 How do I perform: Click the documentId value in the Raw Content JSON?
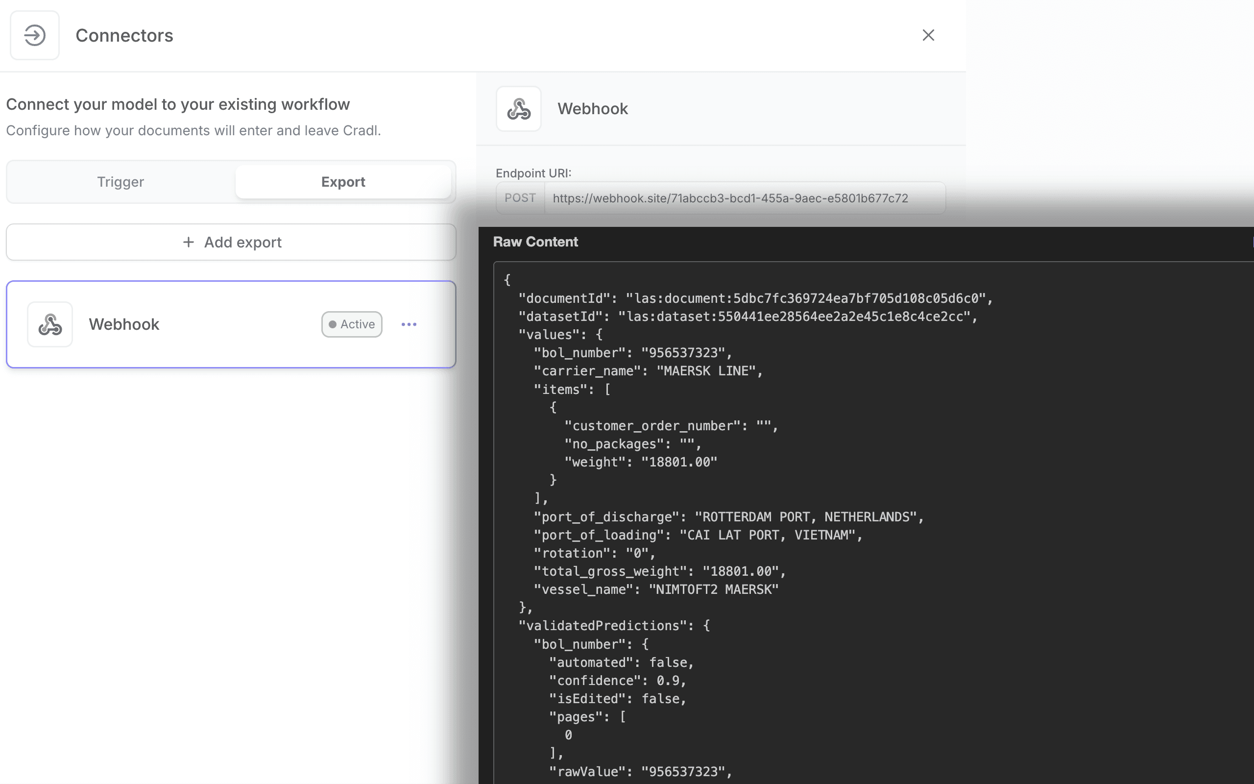point(808,297)
